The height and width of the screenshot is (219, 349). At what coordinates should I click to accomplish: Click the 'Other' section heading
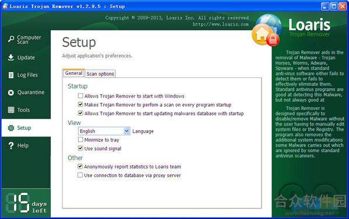(75, 158)
